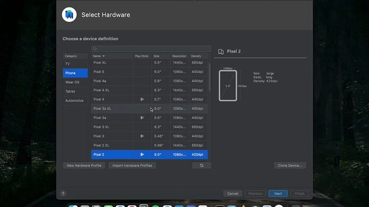Select the Pixel XL row
Viewport: 369px width, 207px height.
pos(149,63)
